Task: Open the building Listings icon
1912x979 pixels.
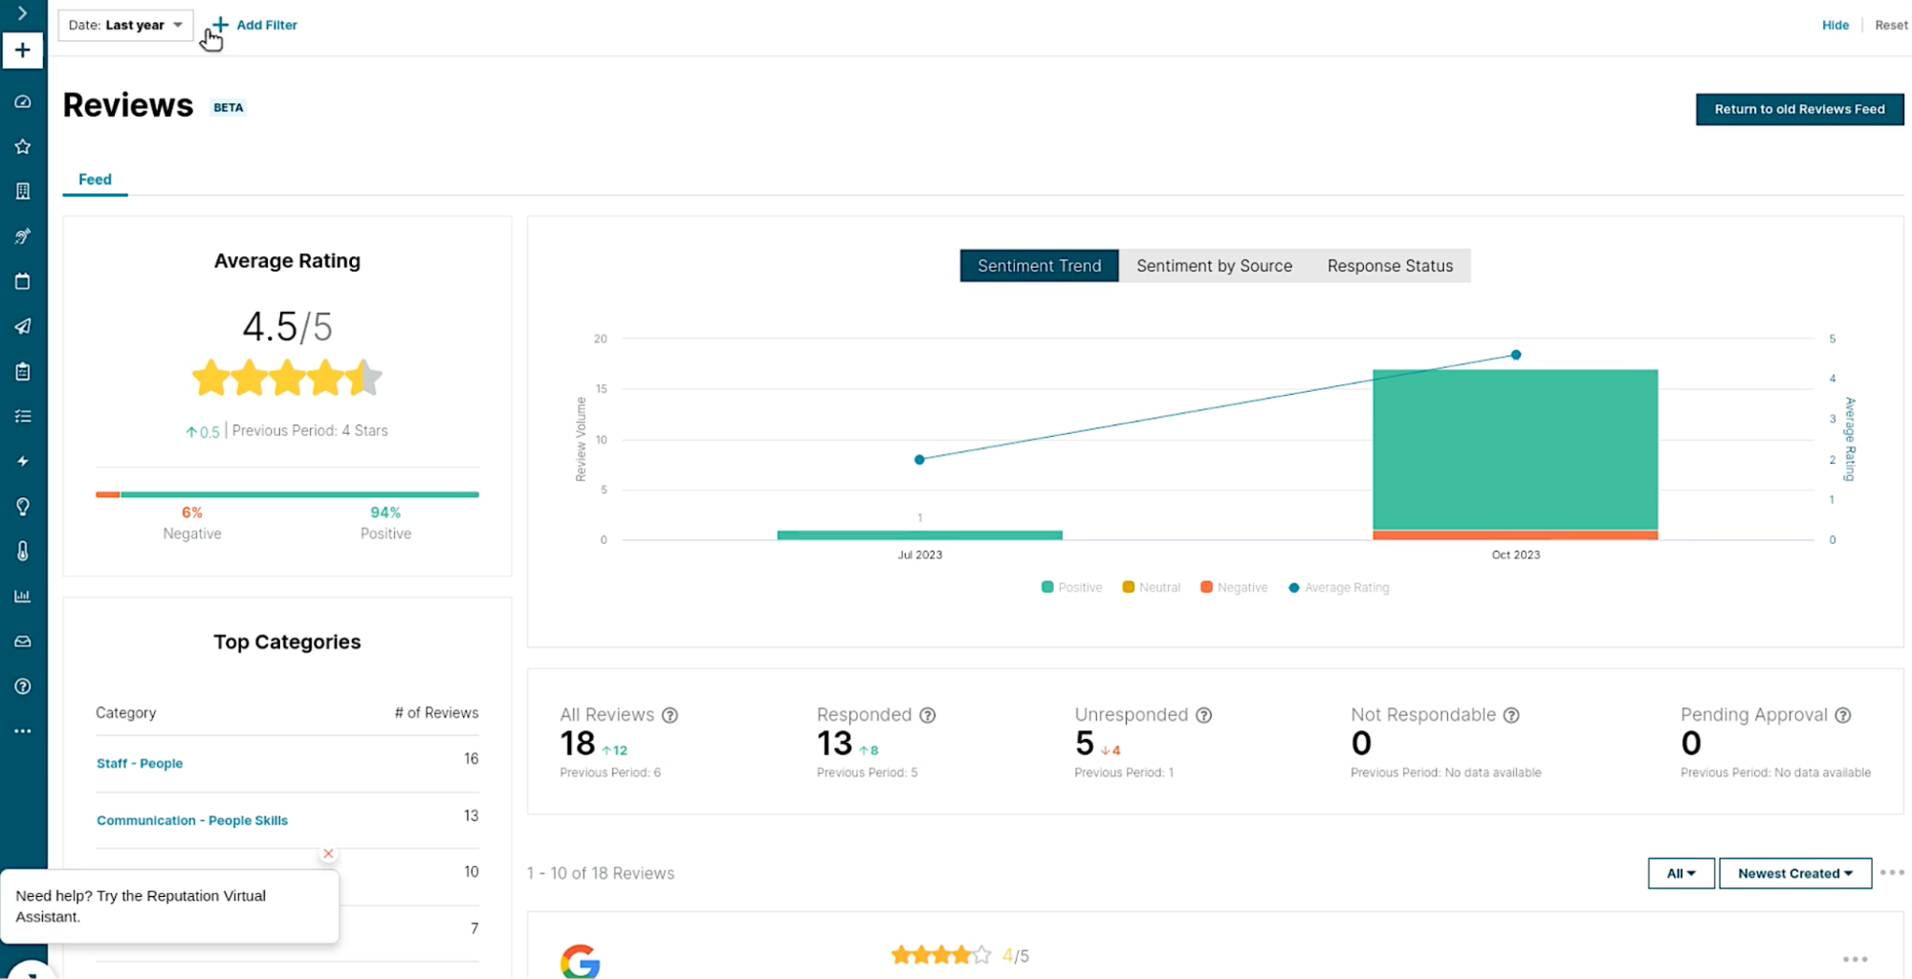Action: pos(22,190)
